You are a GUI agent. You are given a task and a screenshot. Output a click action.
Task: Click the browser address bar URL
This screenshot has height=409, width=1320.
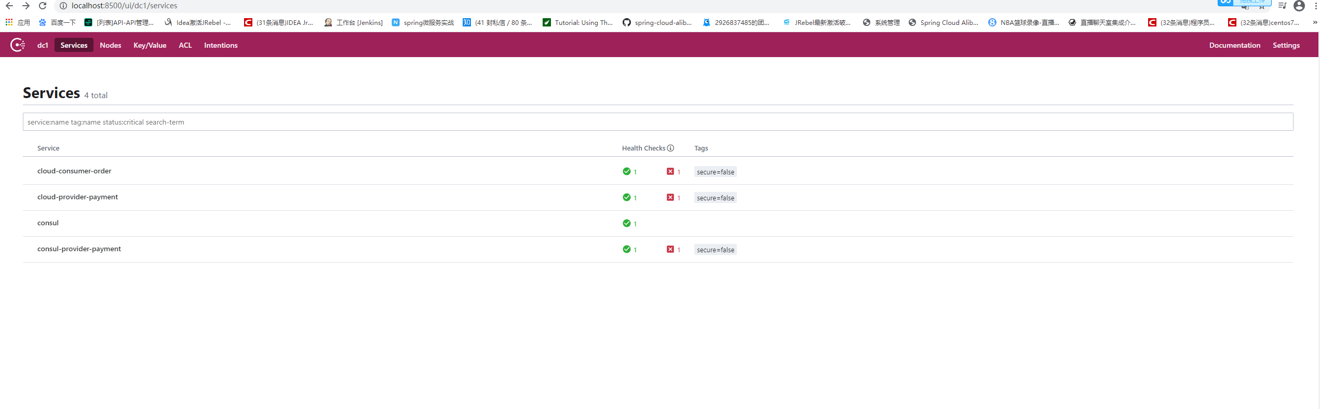click(125, 6)
